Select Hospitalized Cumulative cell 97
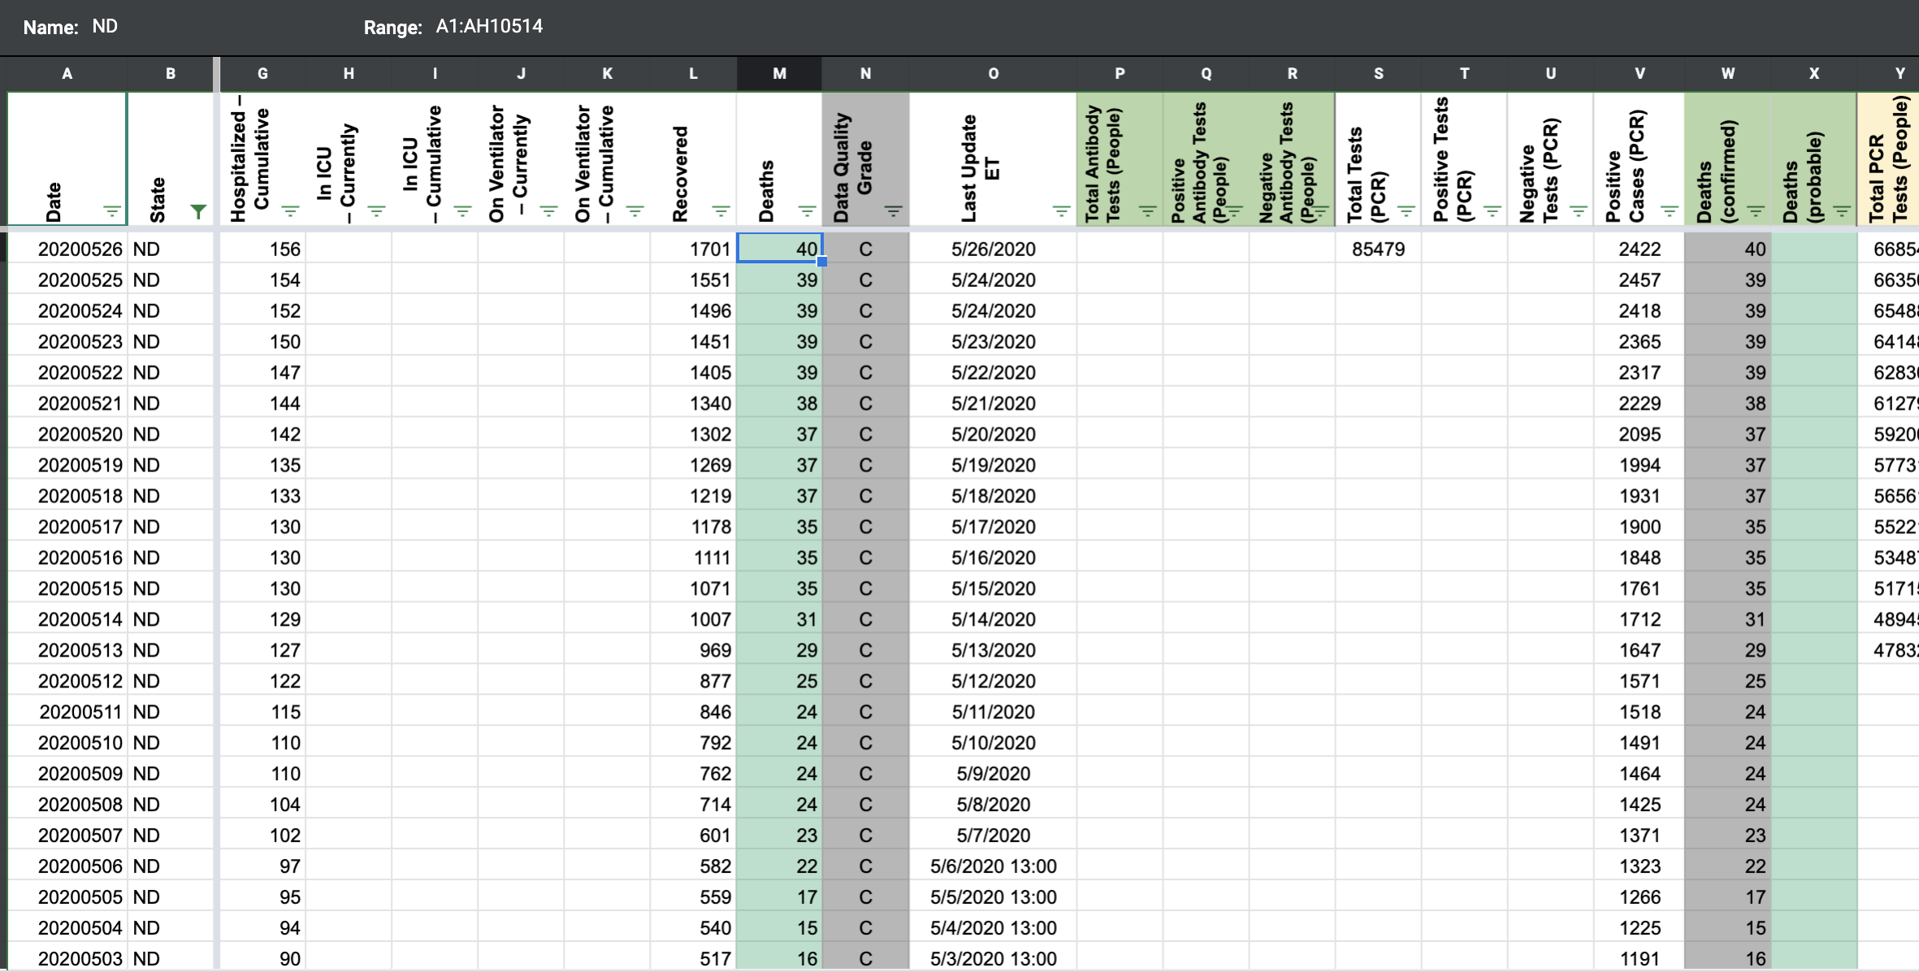Viewport: 1919px width, 972px height. pos(262,866)
